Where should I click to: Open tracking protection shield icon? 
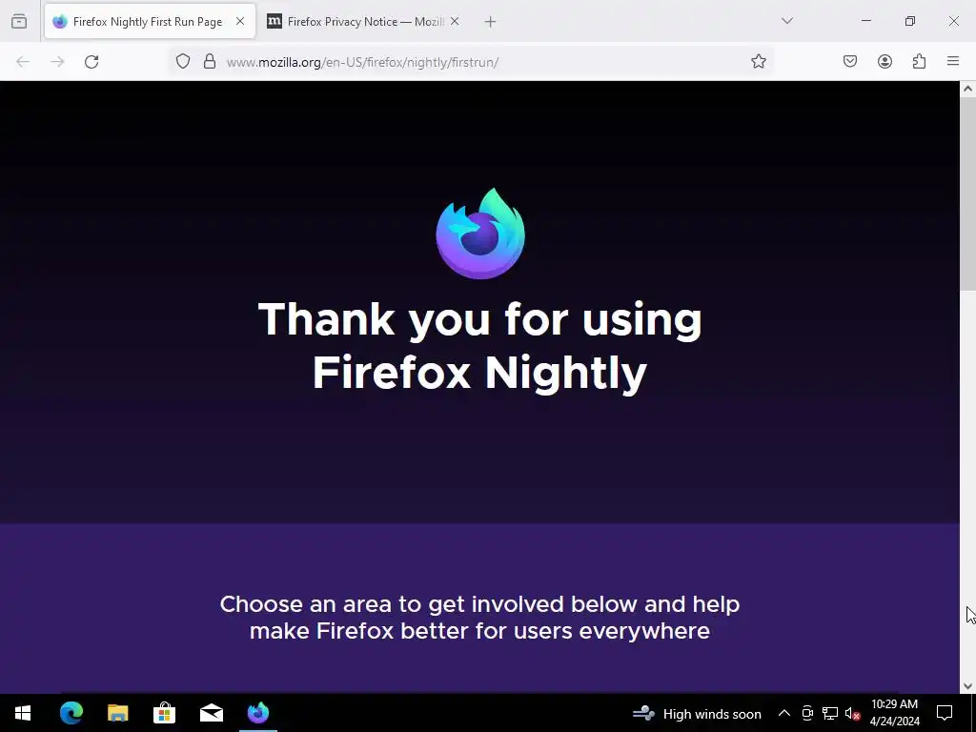click(x=182, y=61)
